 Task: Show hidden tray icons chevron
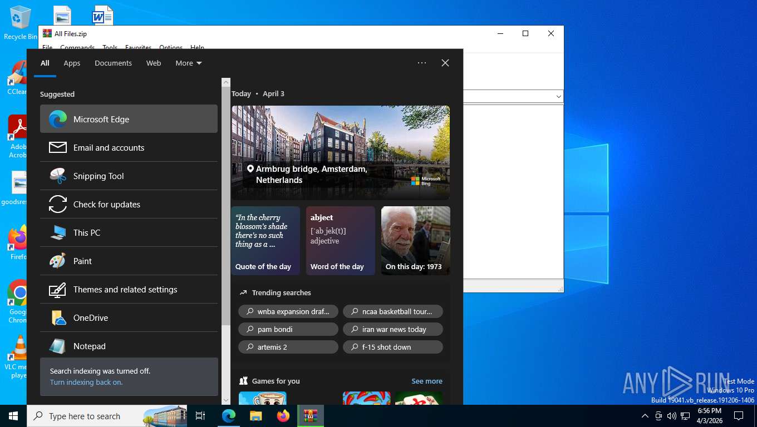tap(645, 416)
